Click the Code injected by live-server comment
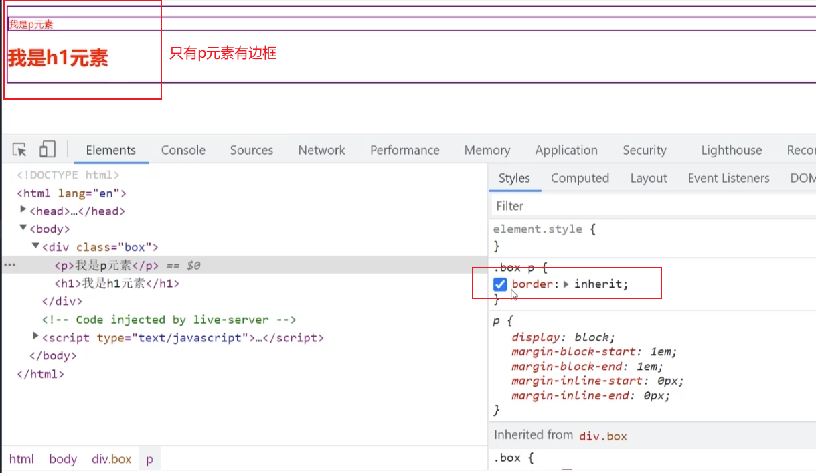 (x=169, y=320)
